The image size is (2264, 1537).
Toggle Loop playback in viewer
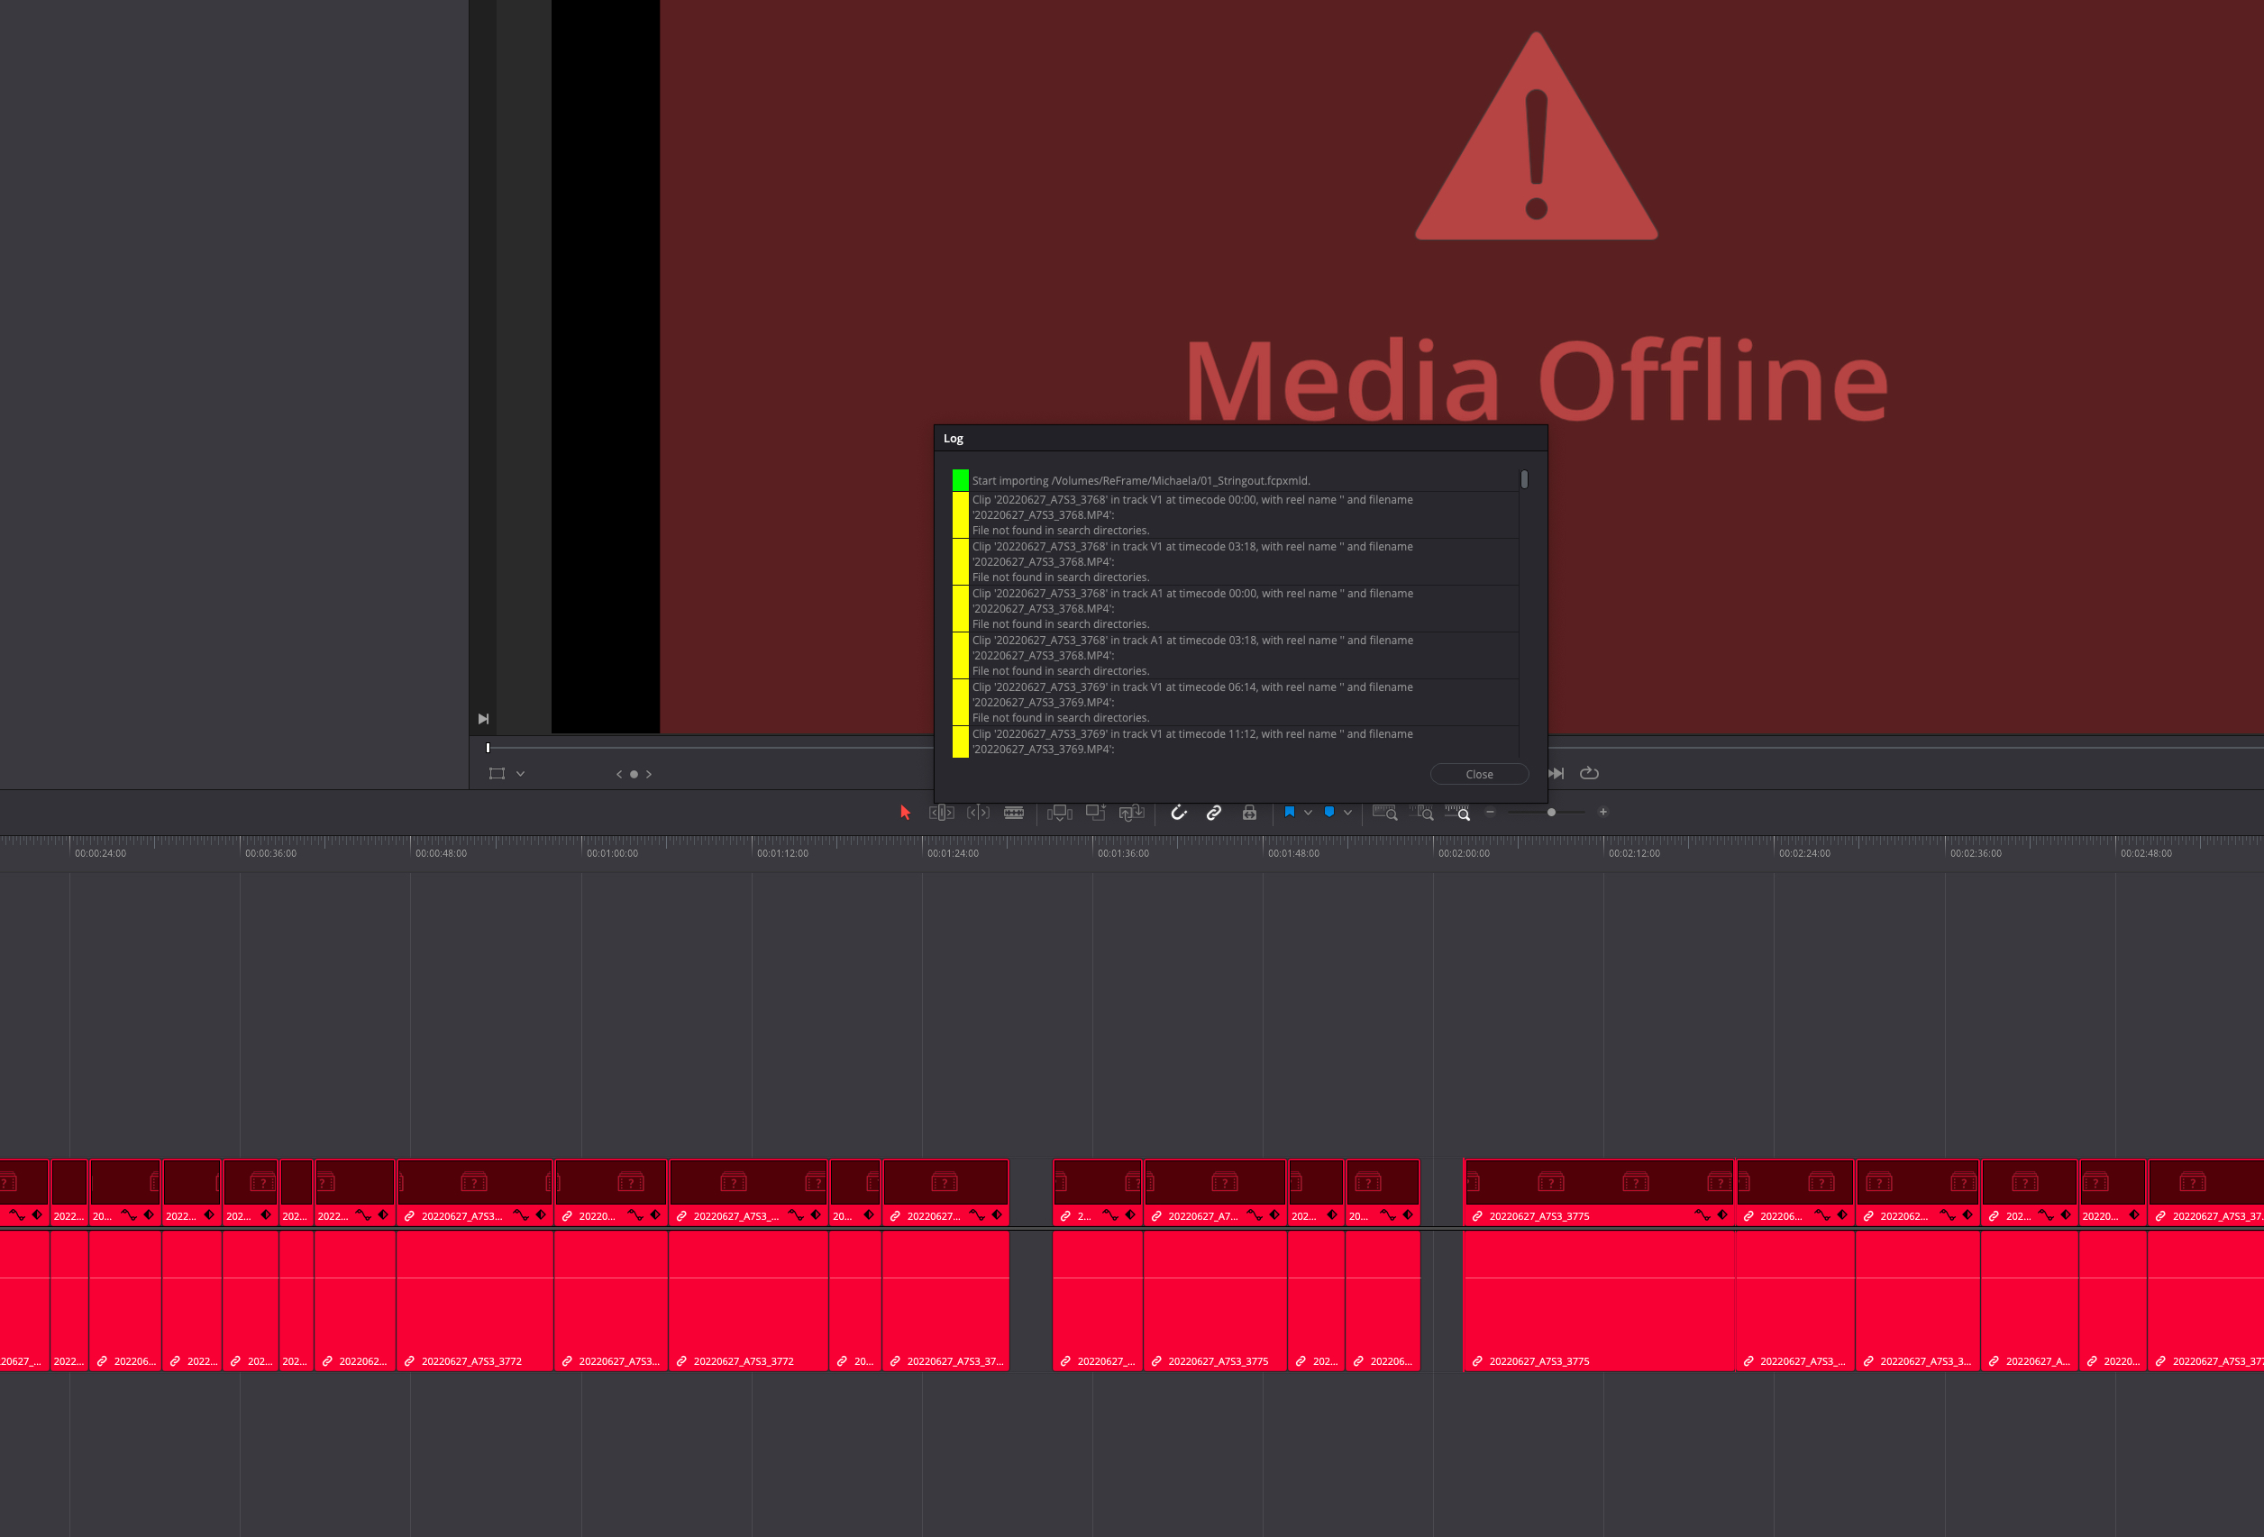tap(1589, 773)
